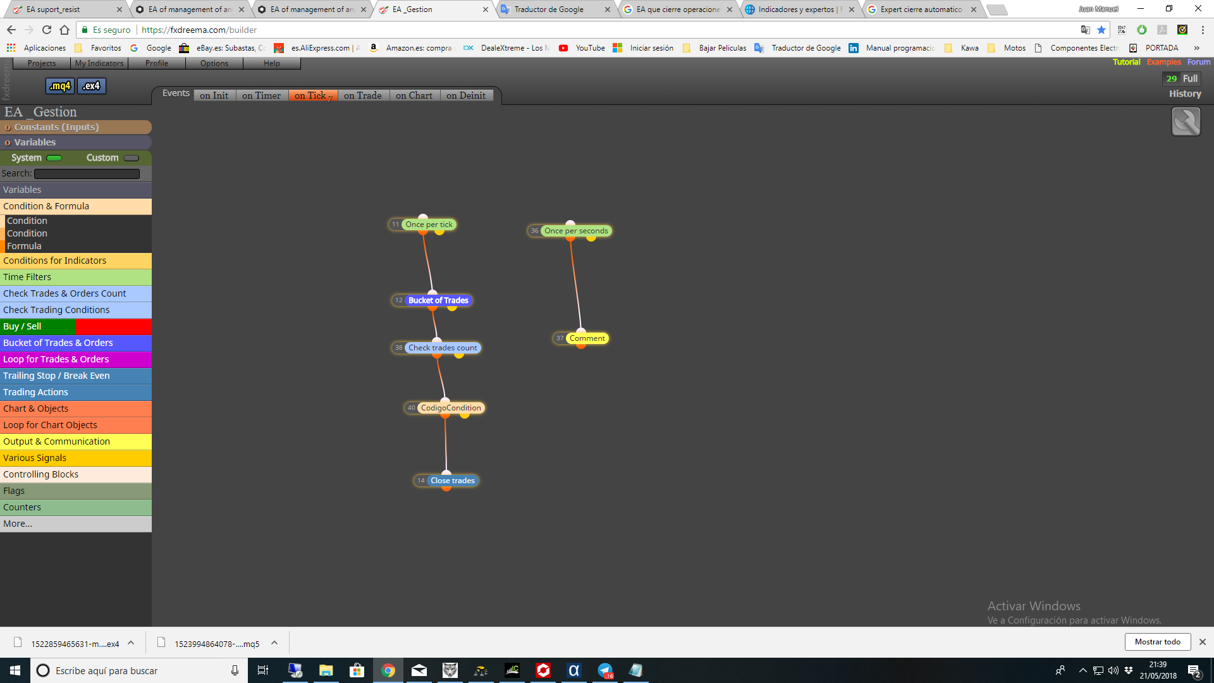Select the Check trades count block
Viewport: 1214px width, 683px height.
pyautogui.click(x=443, y=348)
